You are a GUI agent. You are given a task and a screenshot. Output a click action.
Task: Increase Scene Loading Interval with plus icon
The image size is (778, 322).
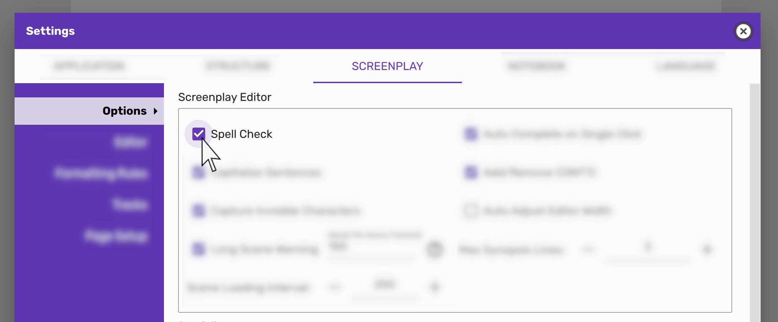435,287
